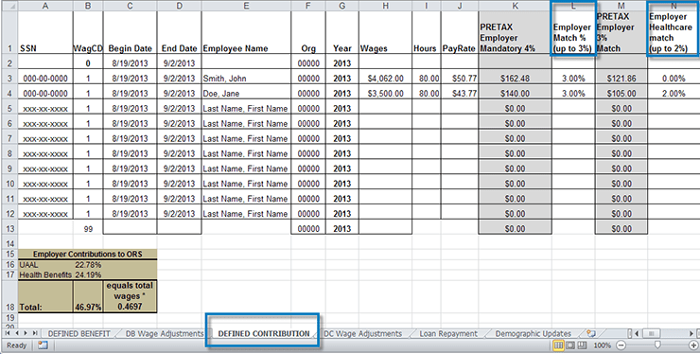
Task: Select row 13 header
Action: point(9,228)
